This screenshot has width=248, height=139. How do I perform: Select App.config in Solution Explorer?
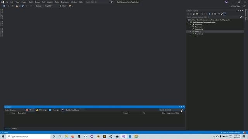[199, 29]
